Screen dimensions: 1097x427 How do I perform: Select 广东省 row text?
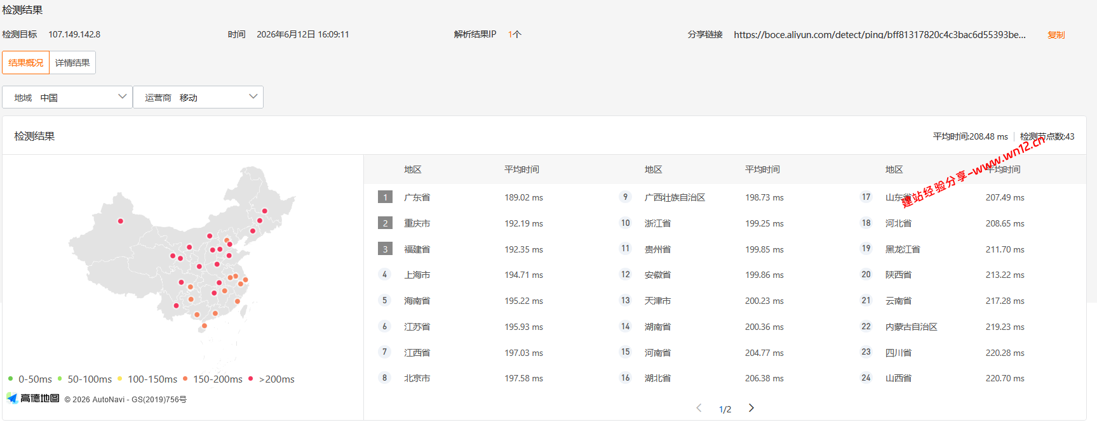click(x=417, y=197)
